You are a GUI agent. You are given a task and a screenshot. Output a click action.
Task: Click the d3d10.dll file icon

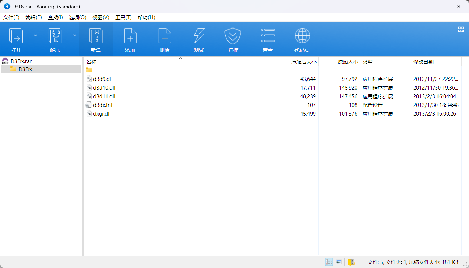89,87
